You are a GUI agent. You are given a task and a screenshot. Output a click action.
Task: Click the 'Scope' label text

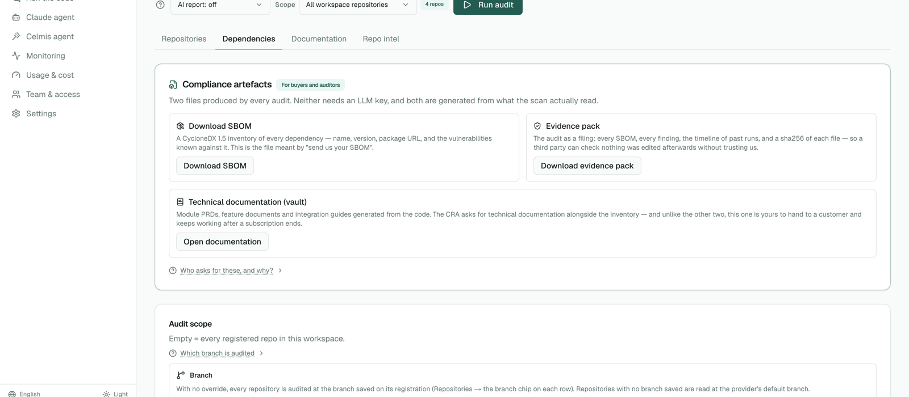(285, 5)
